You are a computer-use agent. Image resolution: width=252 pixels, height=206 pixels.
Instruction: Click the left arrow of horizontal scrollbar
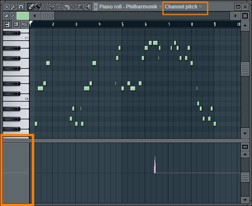coord(34,16)
